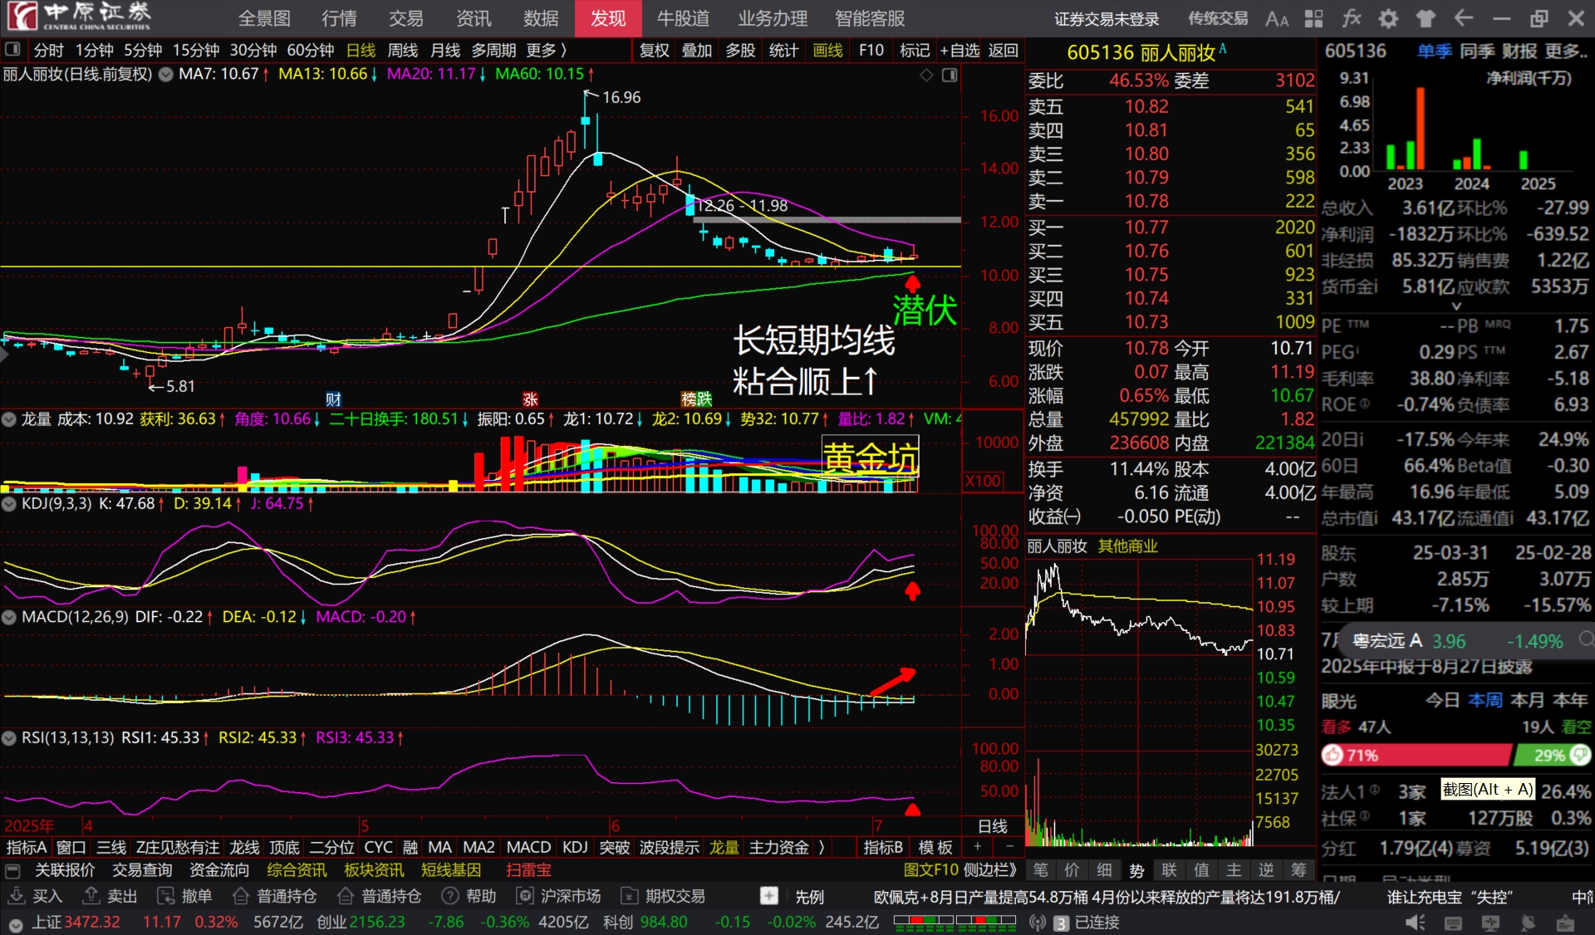
Task: Toggle the main chart title collapse circle
Action: [165, 74]
